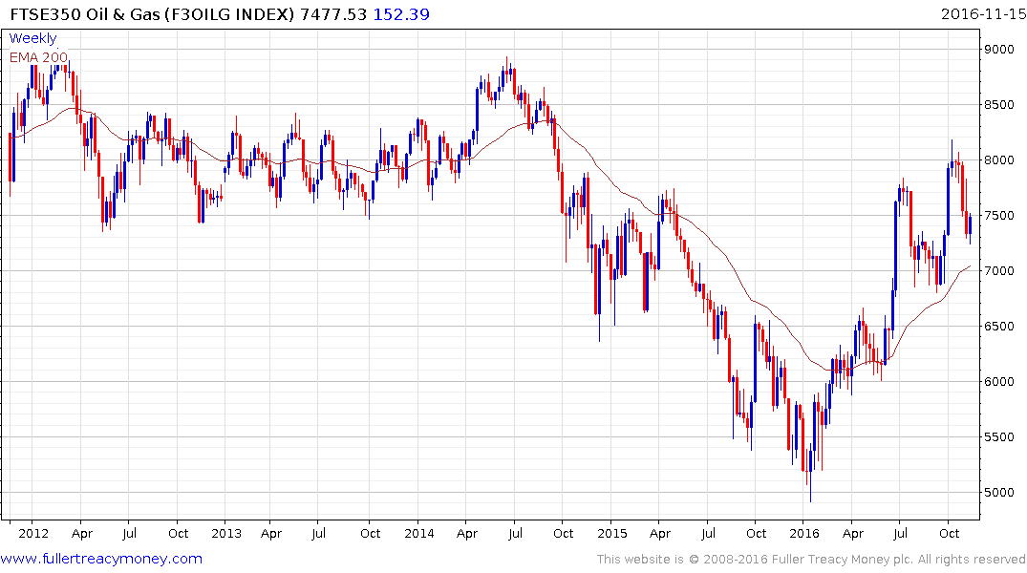Click the 2015 year label on time axis
This screenshot has width=1027, height=573.
[x=611, y=533]
